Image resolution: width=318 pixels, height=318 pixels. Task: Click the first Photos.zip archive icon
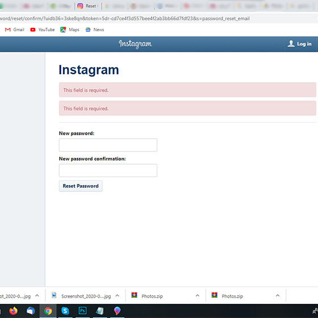134,295
